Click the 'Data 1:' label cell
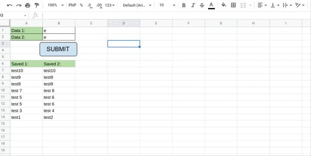 click(26, 30)
